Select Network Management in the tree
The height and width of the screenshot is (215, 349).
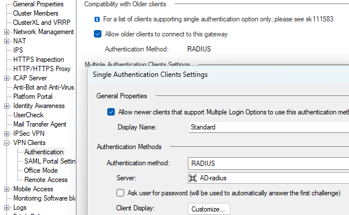point(43,32)
